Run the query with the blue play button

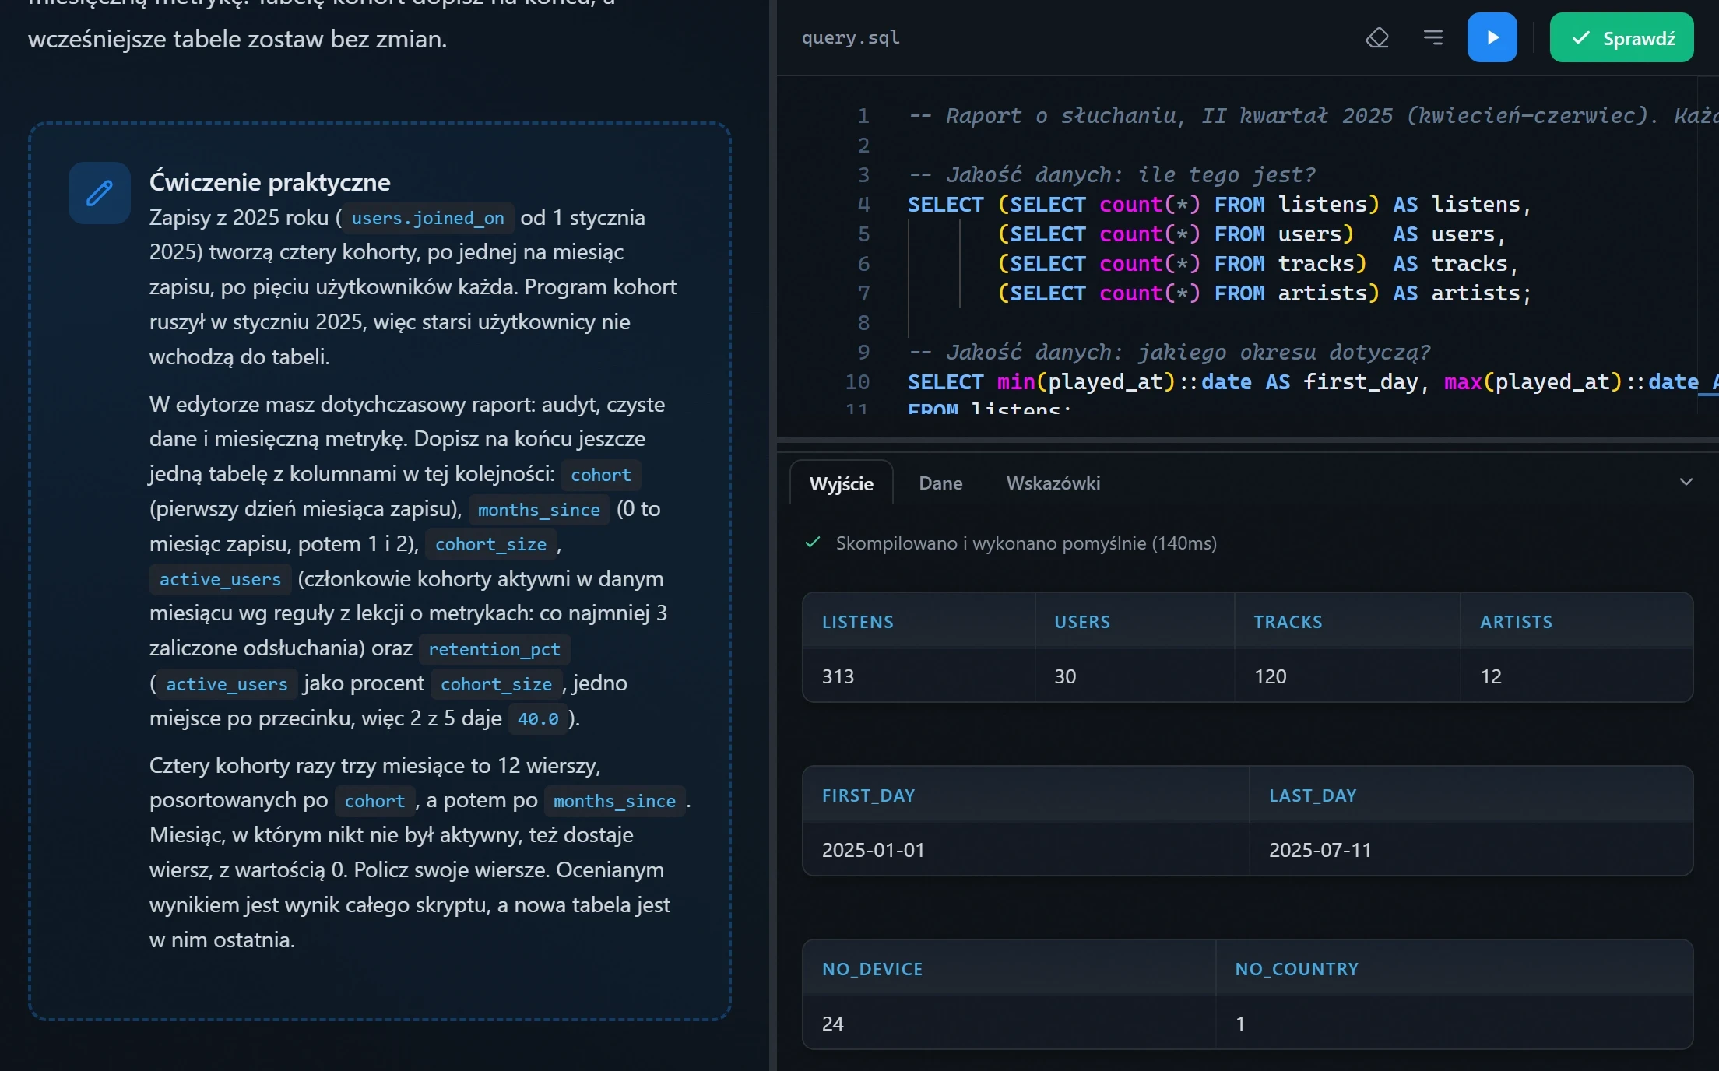point(1492,37)
